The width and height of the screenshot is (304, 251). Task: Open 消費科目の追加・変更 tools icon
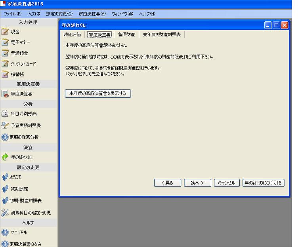(5, 213)
